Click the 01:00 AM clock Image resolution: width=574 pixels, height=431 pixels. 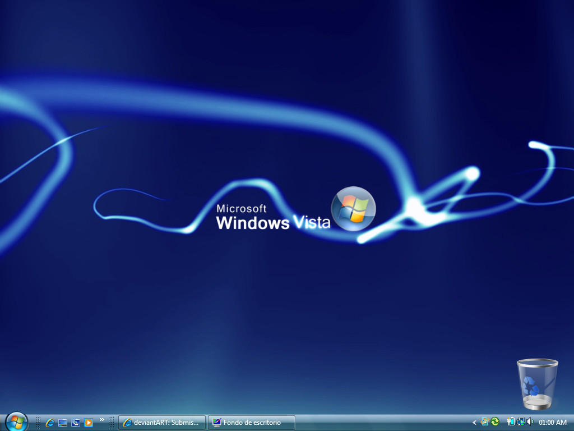553,423
